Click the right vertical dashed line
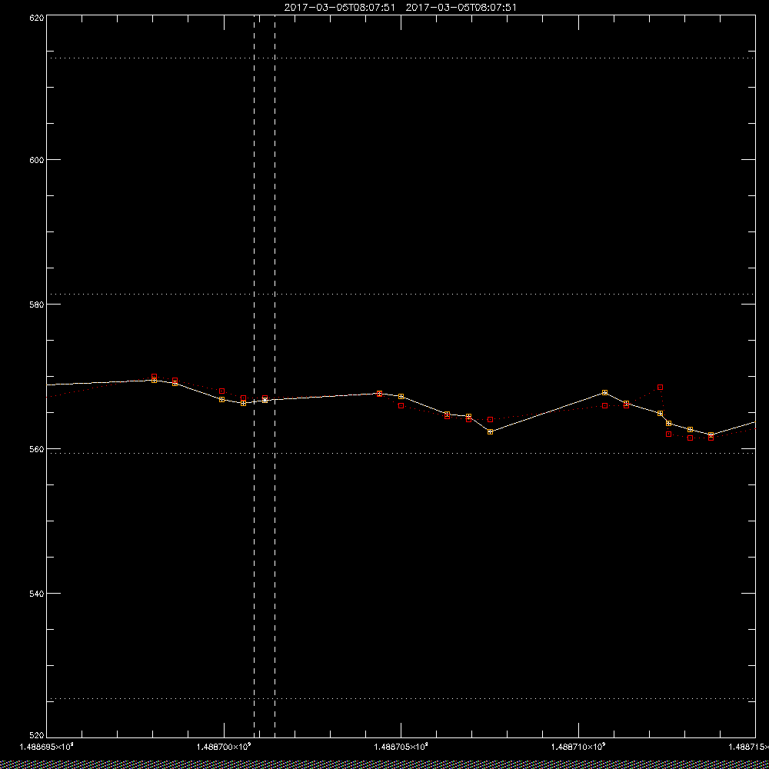Screen dimensions: 769x769 275,376
